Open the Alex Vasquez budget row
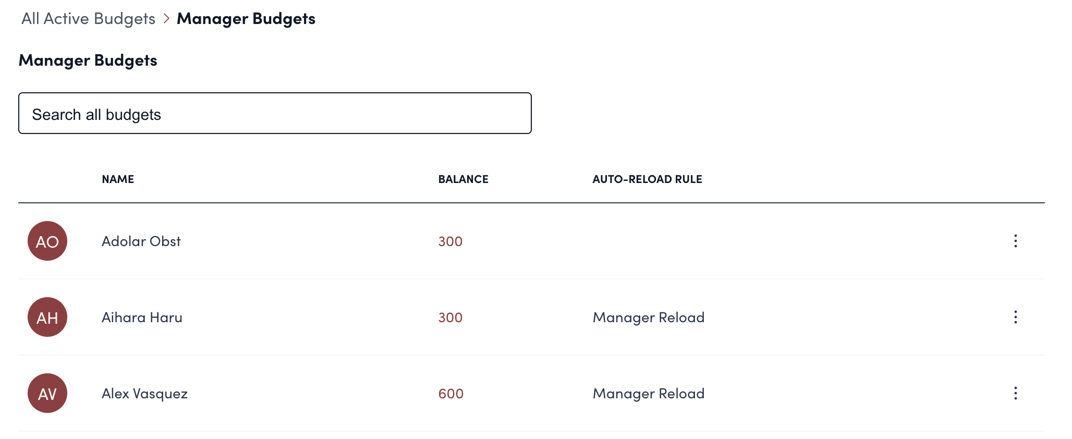The height and width of the screenshot is (439, 1072). [144, 394]
